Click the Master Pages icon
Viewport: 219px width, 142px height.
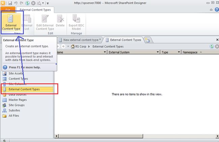pos(4,100)
